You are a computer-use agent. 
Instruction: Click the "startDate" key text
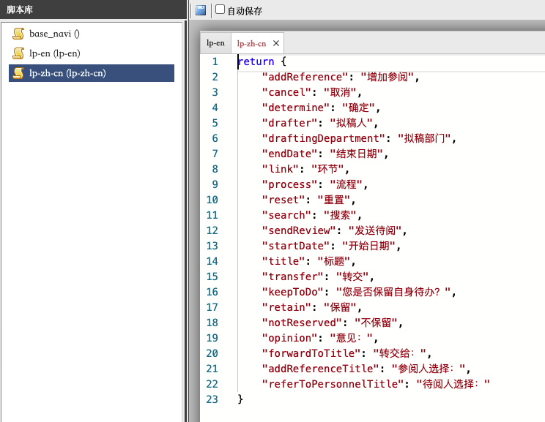[x=296, y=246]
